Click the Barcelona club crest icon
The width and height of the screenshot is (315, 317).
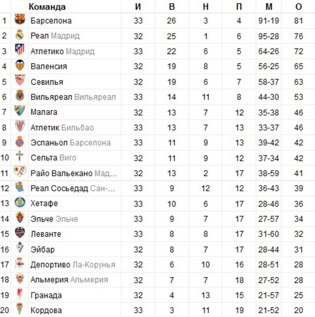[x=20, y=19]
